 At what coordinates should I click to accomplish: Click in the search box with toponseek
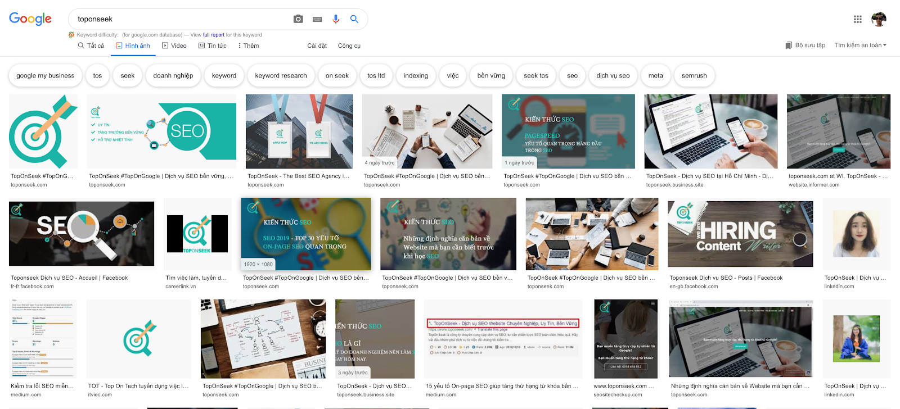pos(180,19)
